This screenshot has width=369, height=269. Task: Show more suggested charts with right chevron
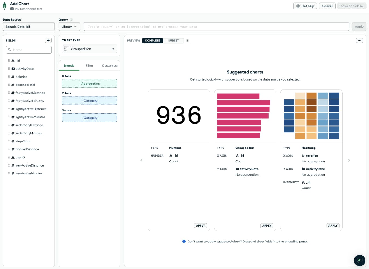[x=349, y=160]
